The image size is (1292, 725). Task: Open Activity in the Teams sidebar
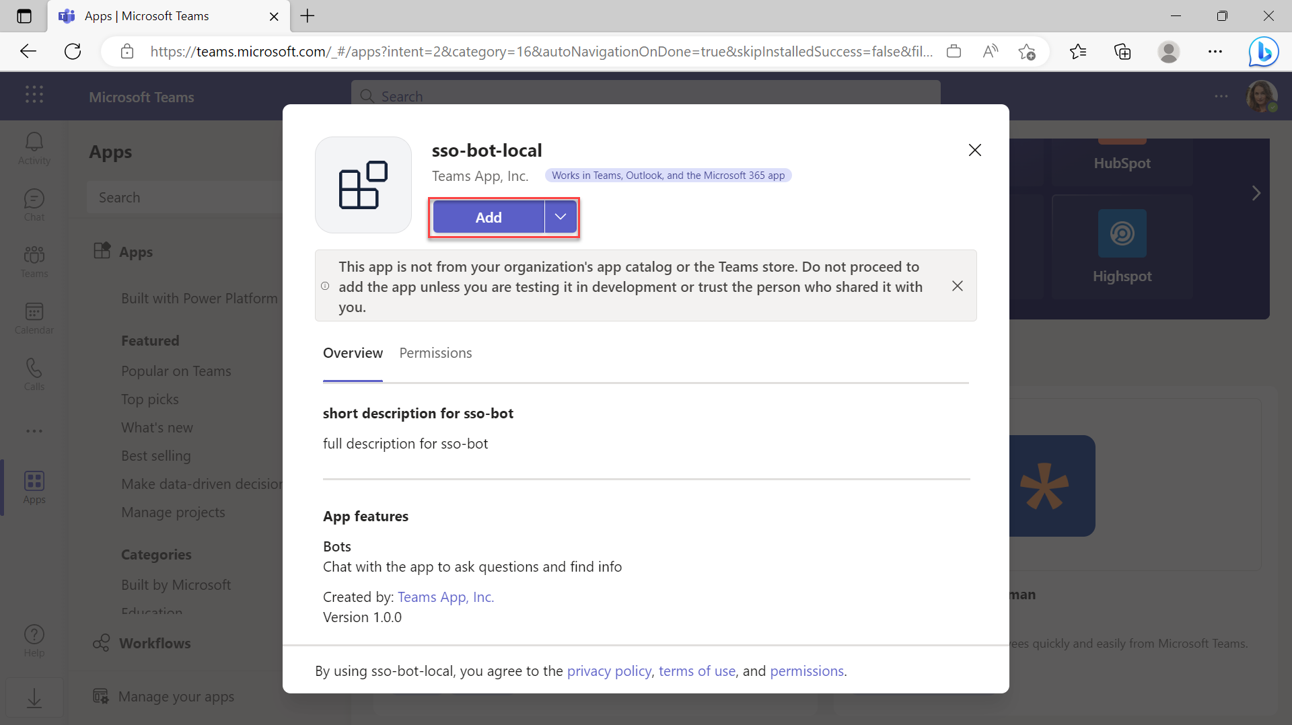[34, 149]
